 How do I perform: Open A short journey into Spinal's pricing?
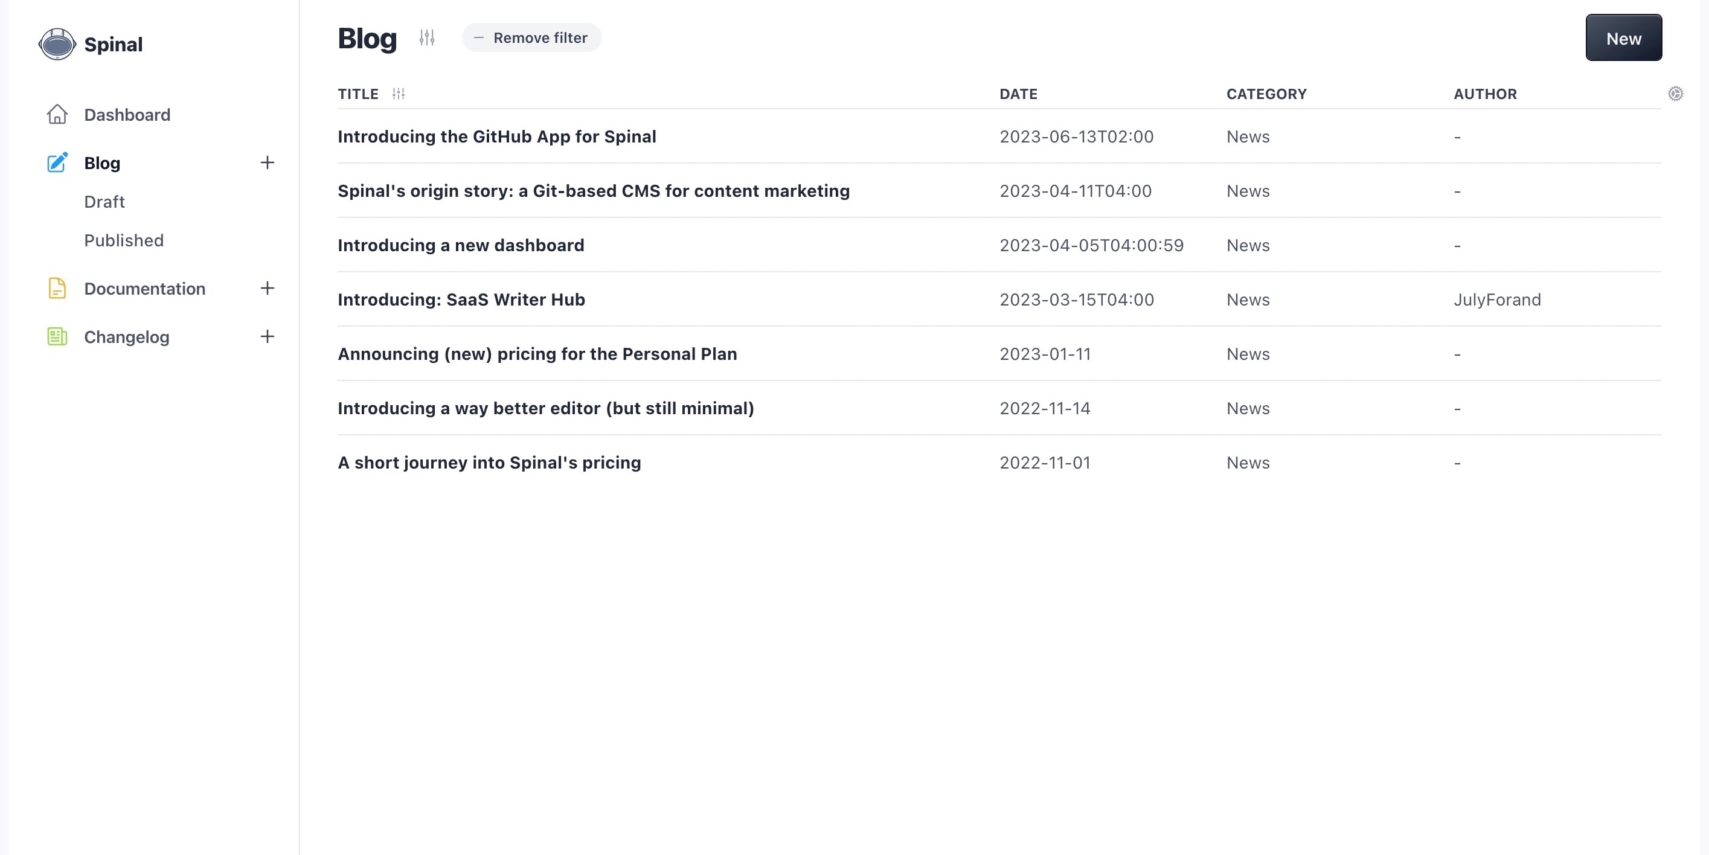489,463
